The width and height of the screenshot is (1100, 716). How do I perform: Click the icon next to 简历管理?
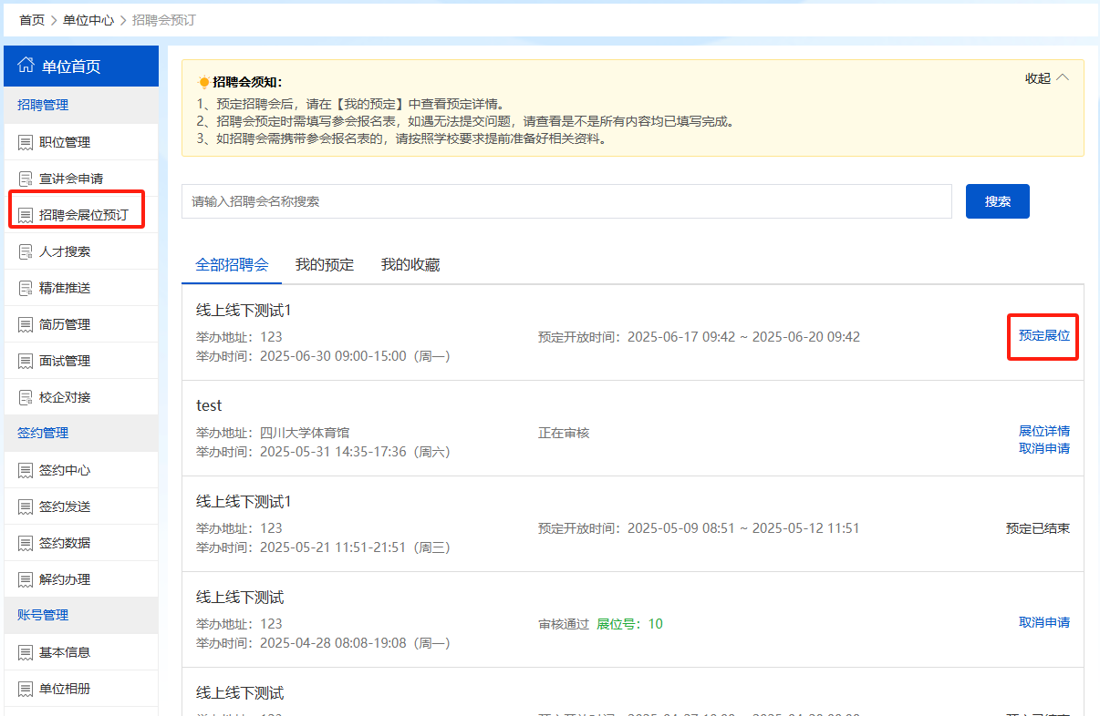point(26,324)
